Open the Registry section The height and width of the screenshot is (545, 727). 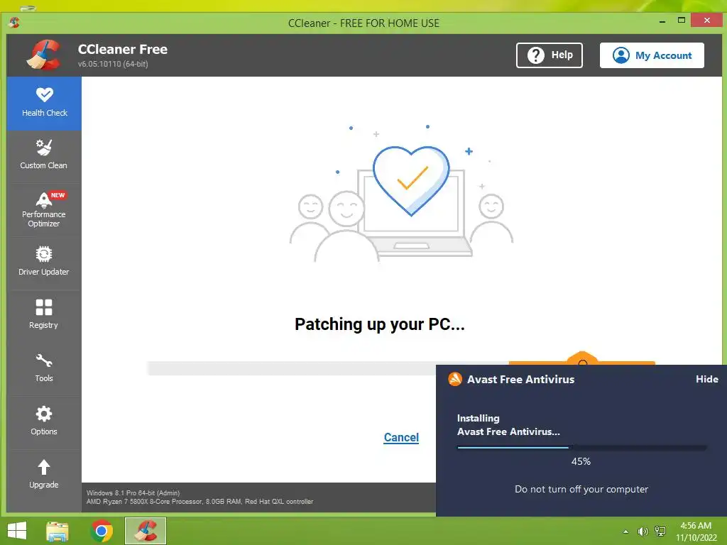(44, 314)
